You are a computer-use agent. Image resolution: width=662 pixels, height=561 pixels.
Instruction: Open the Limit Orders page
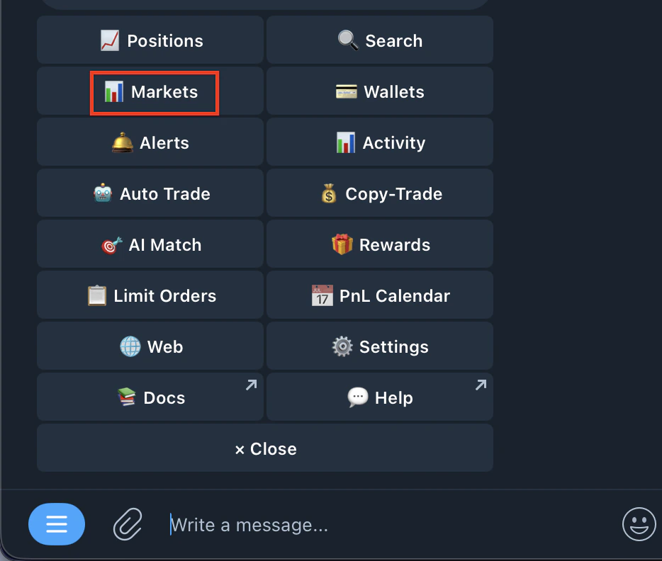point(150,295)
